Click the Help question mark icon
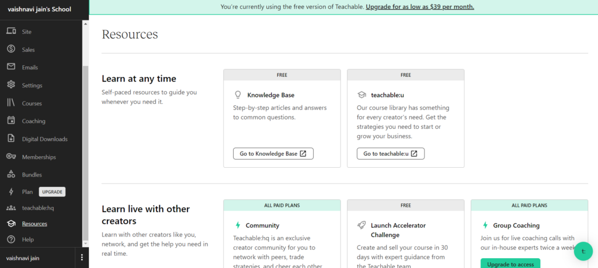Viewport: 598px width, 268px height. point(11,239)
